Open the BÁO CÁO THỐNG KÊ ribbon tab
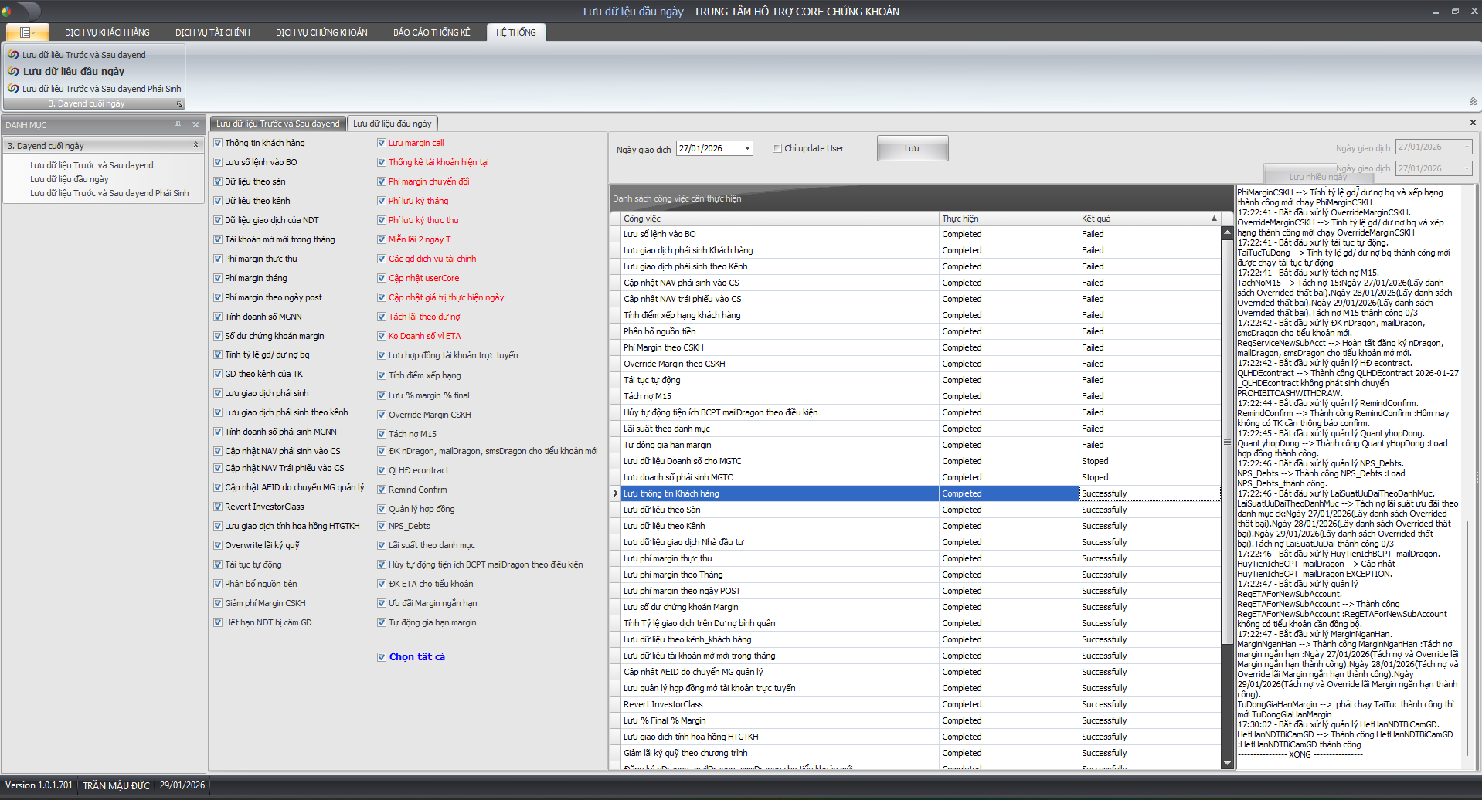The width and height of the screenshot is (1482, 800). pos(431,32)
